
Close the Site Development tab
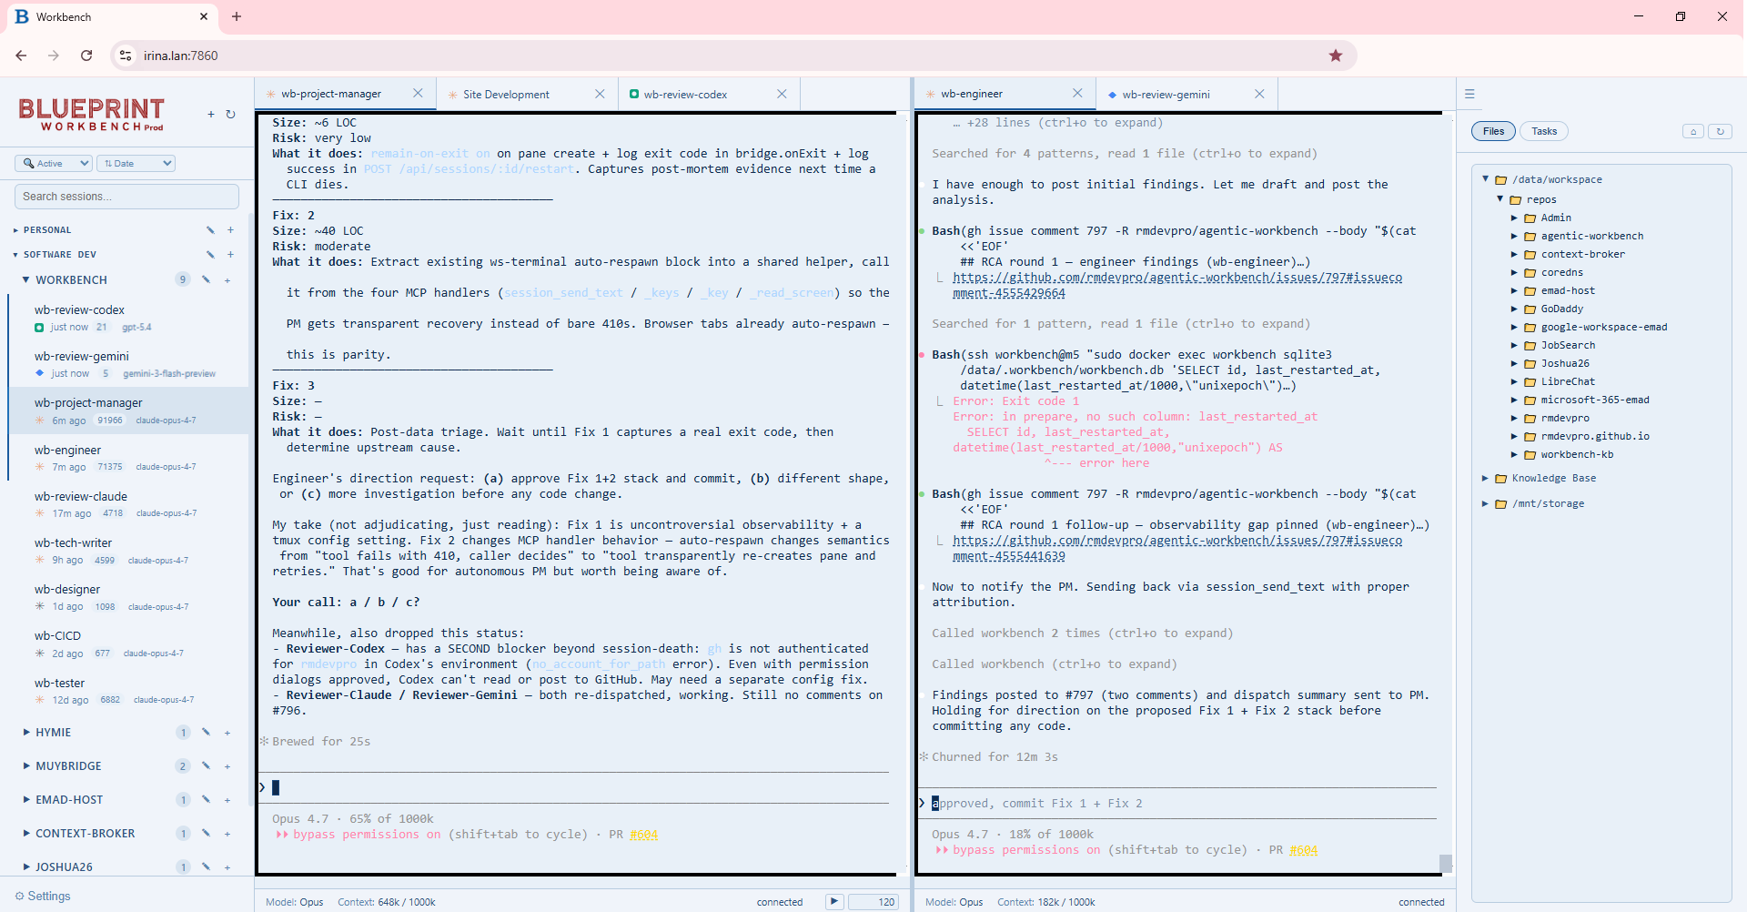coord(600,94)
